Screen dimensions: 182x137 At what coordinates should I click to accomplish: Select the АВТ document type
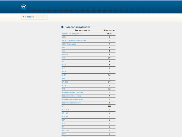click(63, 48)
